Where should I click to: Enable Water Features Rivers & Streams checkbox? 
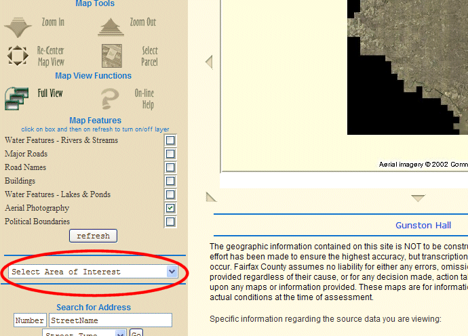[170, 140]
